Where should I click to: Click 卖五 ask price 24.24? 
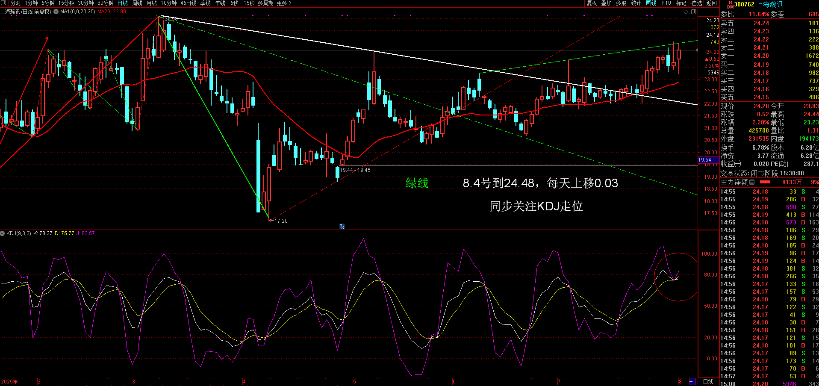[x=761, y=23]
